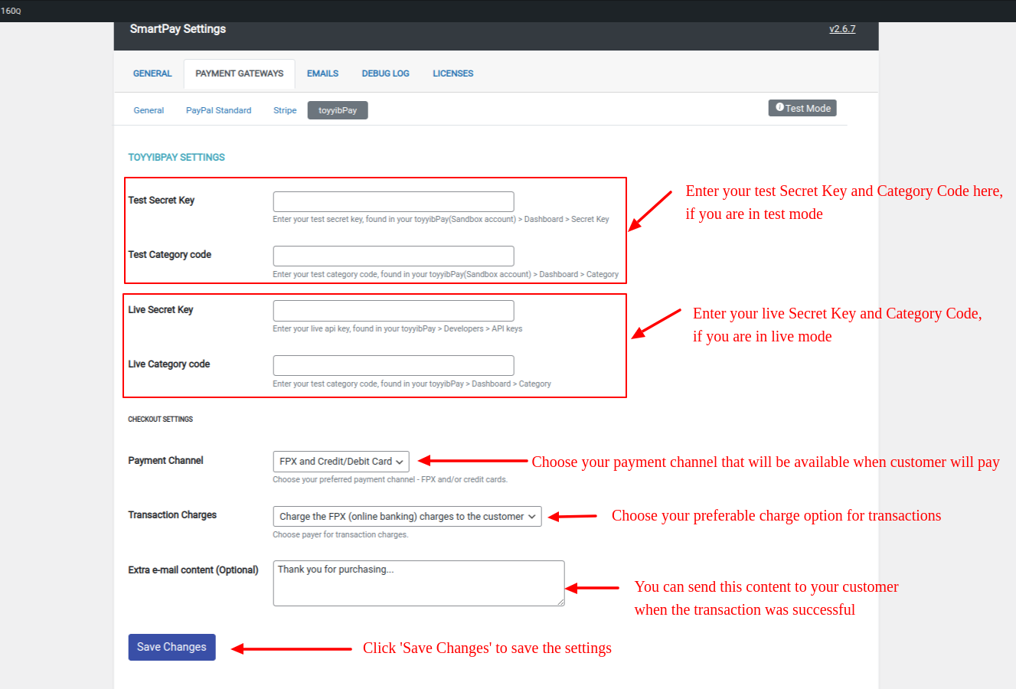Switch to the Stripe sub-tab
Image resolution: width=1016 pixels, height=689 pixels.
pyautogui.click(x=285, y=110)
